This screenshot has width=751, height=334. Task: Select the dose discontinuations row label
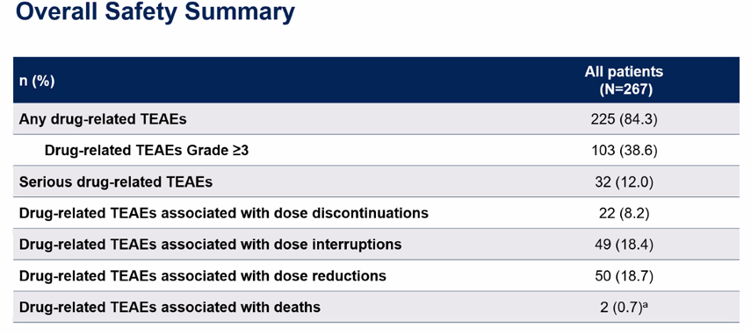(224, 213)
